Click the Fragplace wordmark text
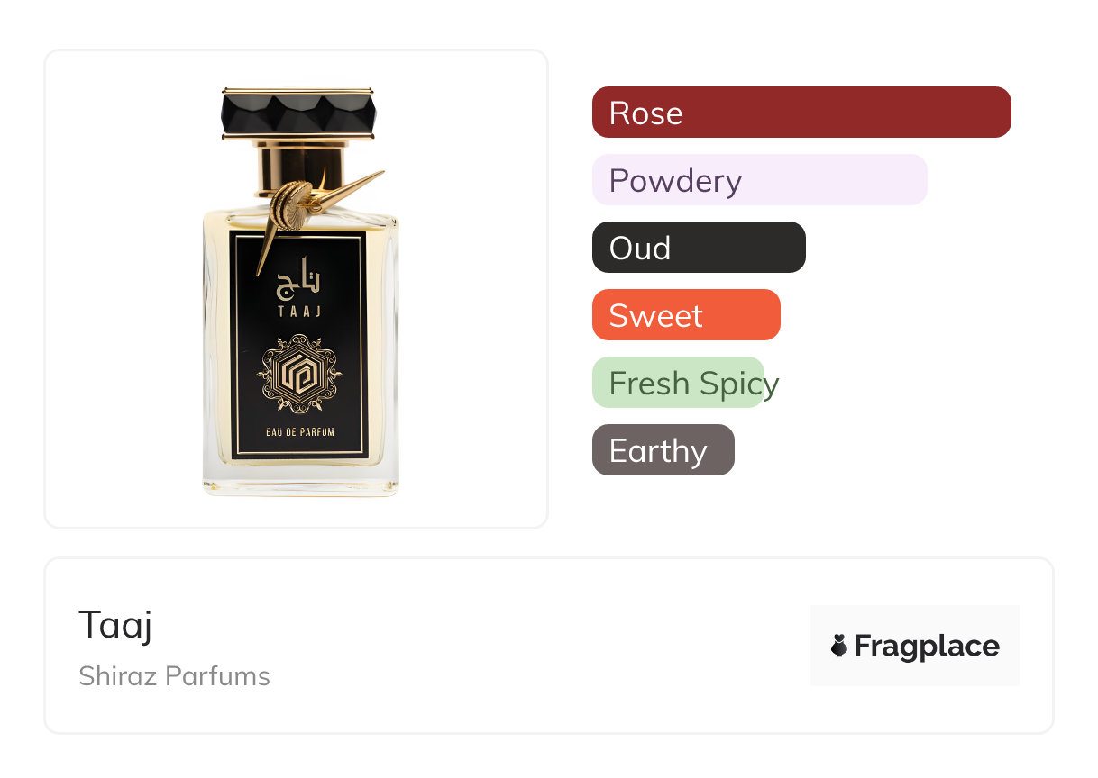1098x778 pixels. click(927, 646)
